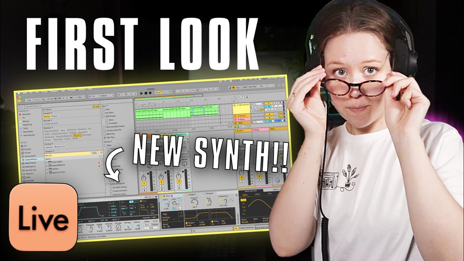Check the Loop type checkbox
The width and height of the screenshot is (464, 261).
tap(103, 109)
